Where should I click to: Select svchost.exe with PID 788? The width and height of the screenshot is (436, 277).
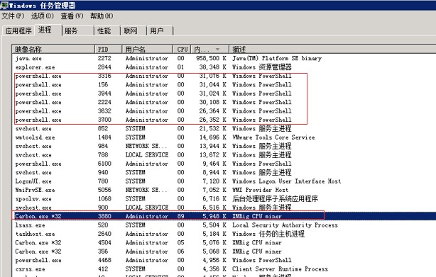coord(224,155)
